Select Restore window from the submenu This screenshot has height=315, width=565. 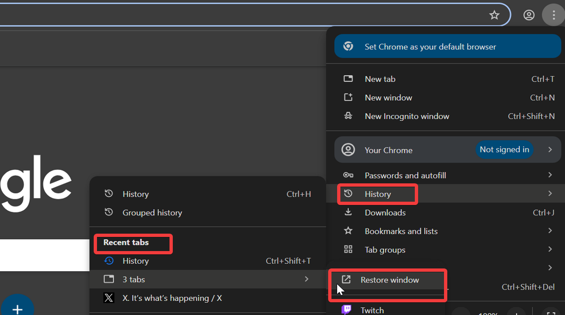pos(389,280)
